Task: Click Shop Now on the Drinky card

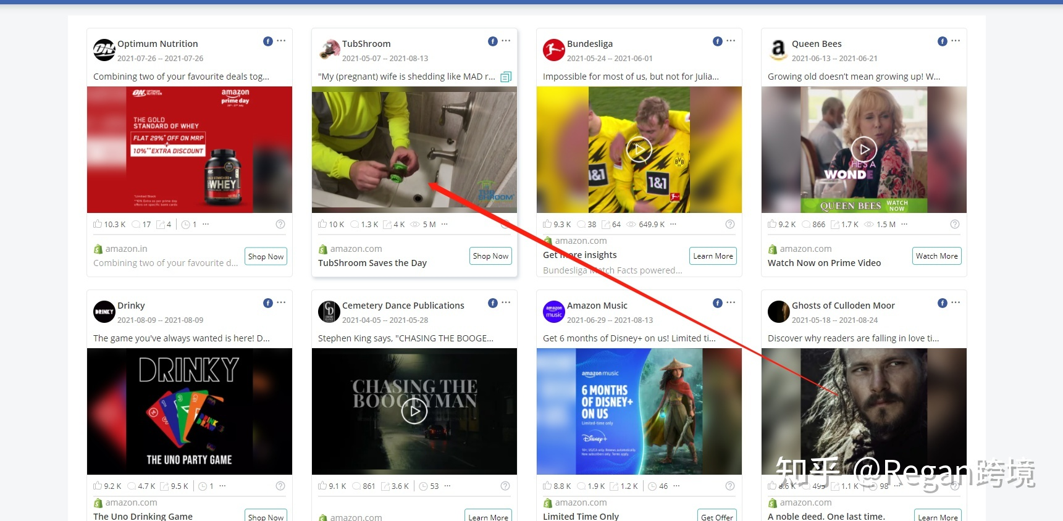Action: 266,515
